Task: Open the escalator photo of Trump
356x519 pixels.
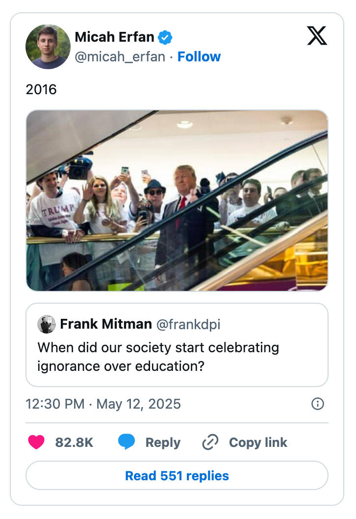Action: pos(178,200)
